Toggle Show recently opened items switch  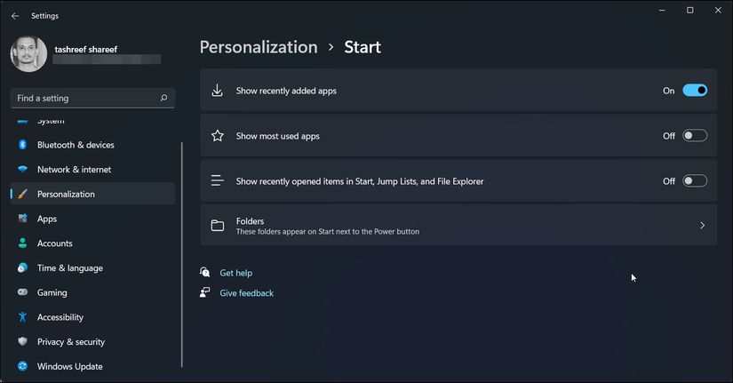[695, 181]
